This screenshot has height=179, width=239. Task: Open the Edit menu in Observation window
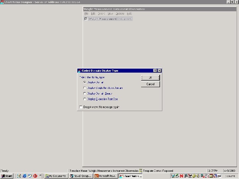[93, 14]
